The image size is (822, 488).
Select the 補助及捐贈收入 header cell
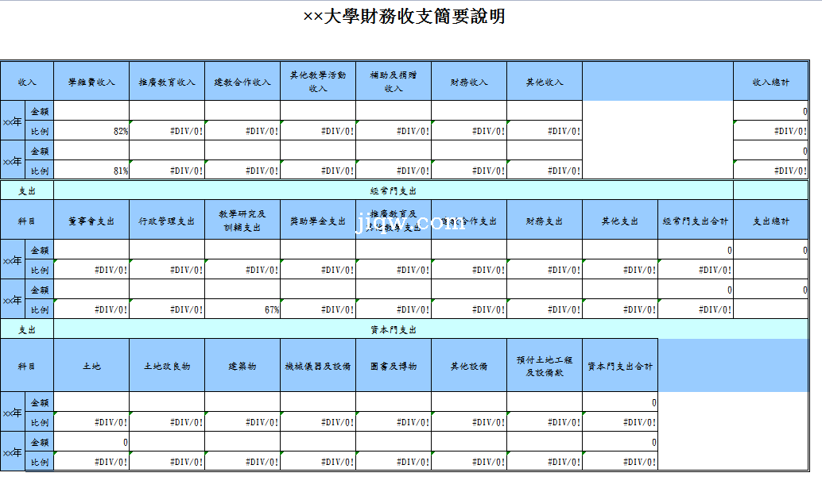pyautogui.click(x=394, y=82)
